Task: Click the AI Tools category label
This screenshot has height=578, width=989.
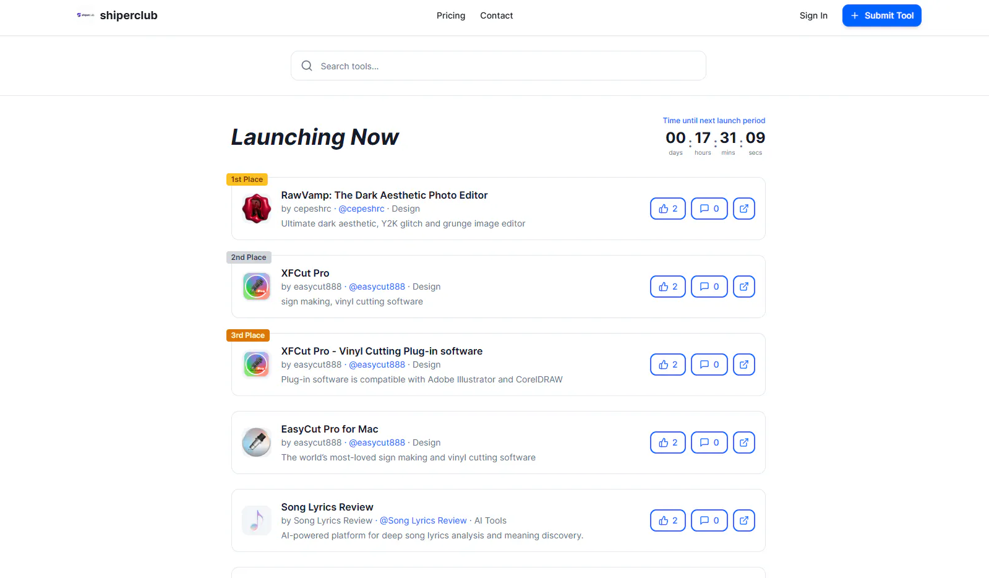Action: [x=490, y=520]
